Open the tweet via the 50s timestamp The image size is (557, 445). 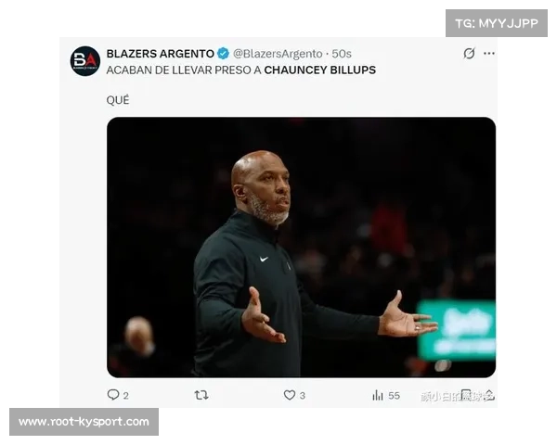(342, 54)
